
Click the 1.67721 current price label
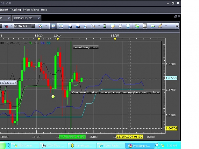pyautogui.click(x=171, y=78)
